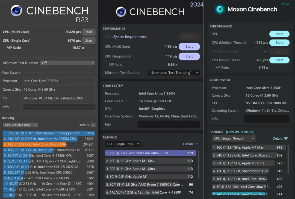Select 12th Gen Intel Core i7-1280P row 74
The height and width of the screenshot is (199, 295).
[x=151, y=192]
